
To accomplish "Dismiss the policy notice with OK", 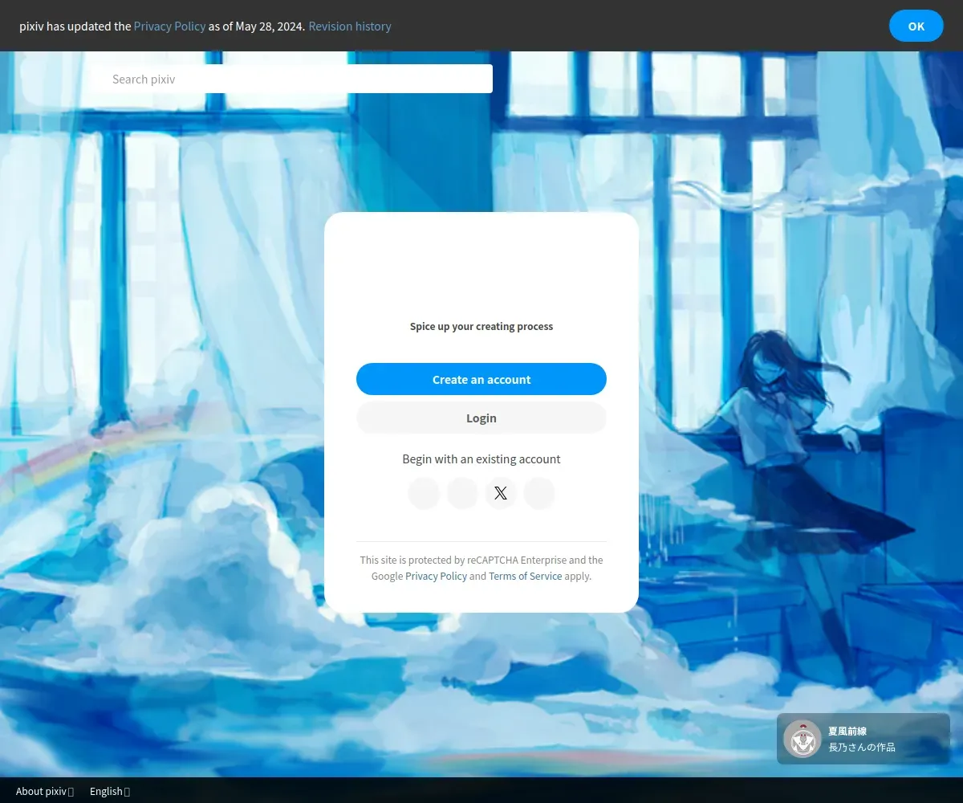I will 916,26.
